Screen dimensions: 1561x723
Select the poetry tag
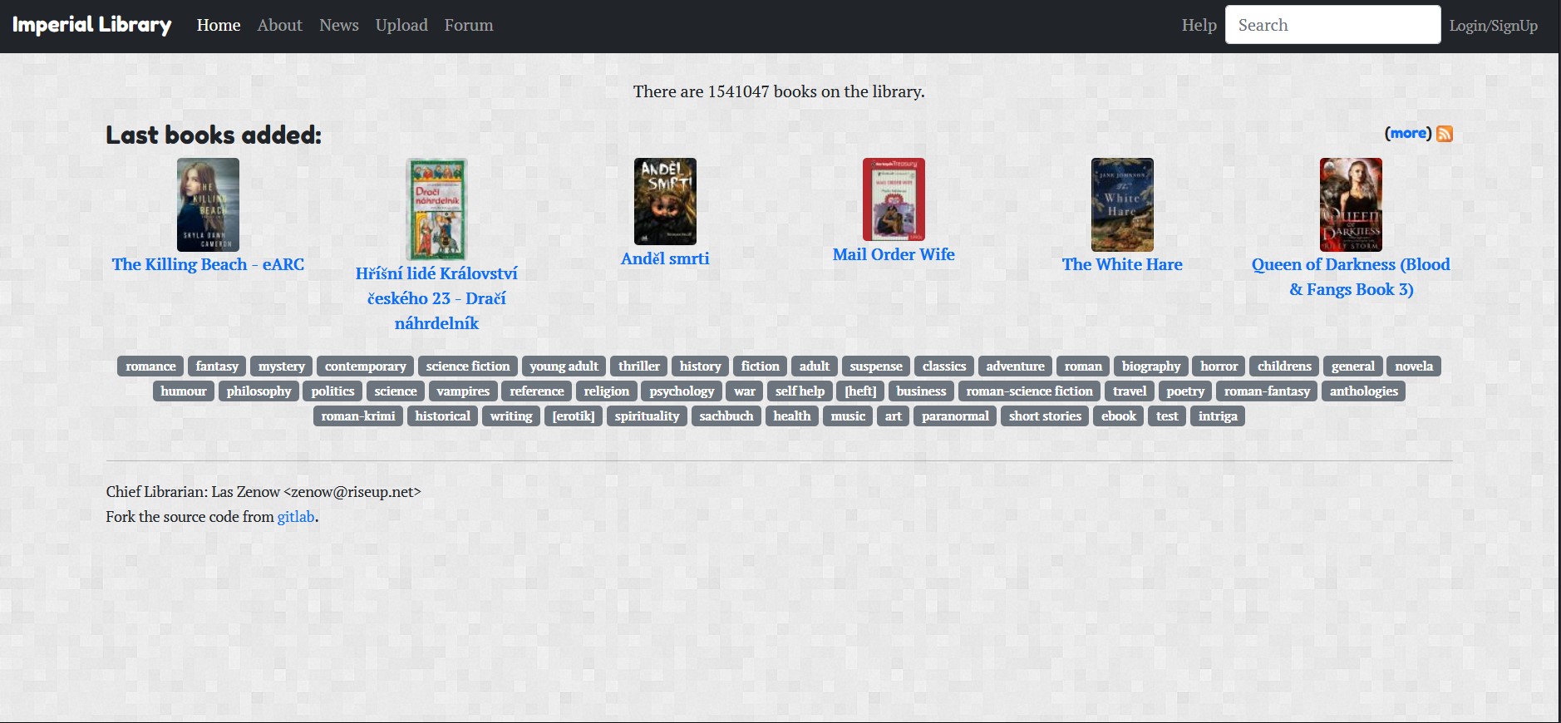(x=1185, y=391)
